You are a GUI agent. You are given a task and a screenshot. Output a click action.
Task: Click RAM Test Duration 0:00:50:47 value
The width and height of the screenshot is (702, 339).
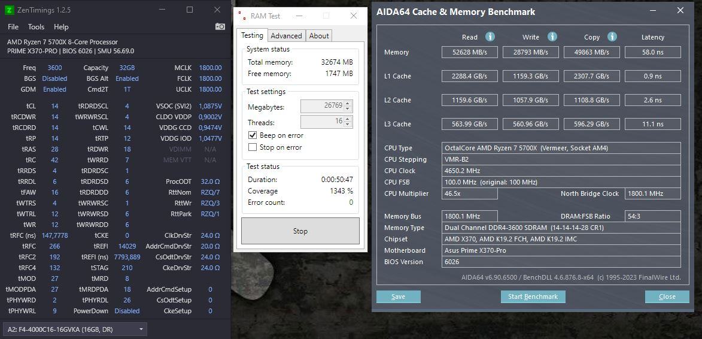[x=337, y=180]
